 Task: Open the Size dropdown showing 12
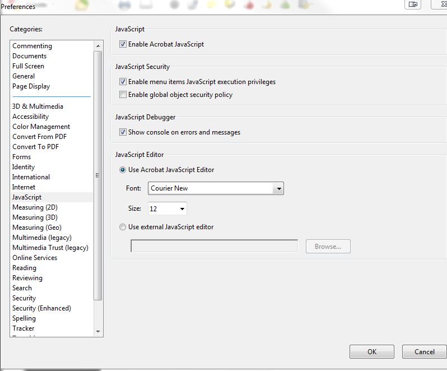pyautogui.click(x=167, y=208)
